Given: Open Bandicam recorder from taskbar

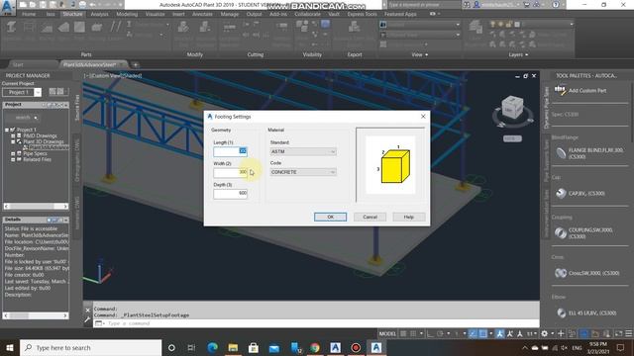Looking at the screenshot, I should tap(356, 347).
